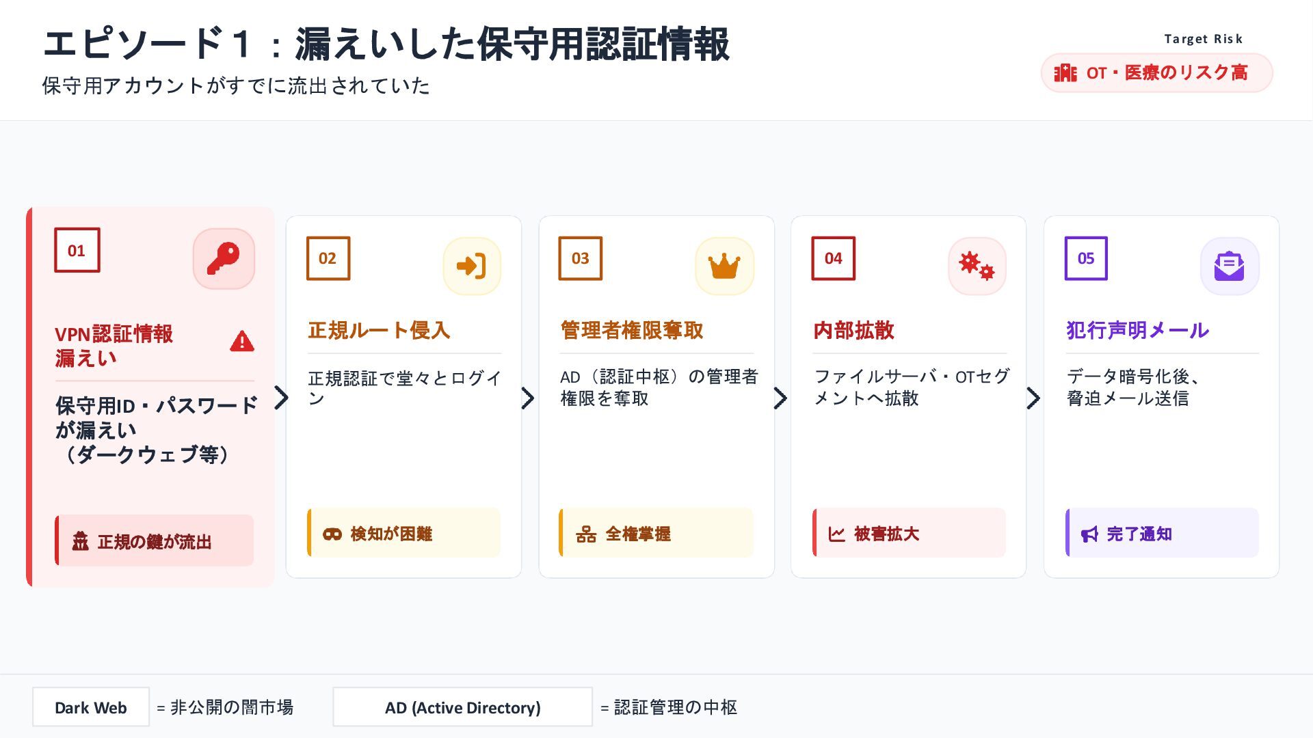The width and height of the screenshot is (1313, 738).
Task: Click the red key icon
Action: (x=224, y=259)
